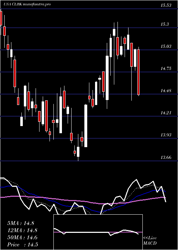Click the 13.93 price axis label

tap(166, 135)
